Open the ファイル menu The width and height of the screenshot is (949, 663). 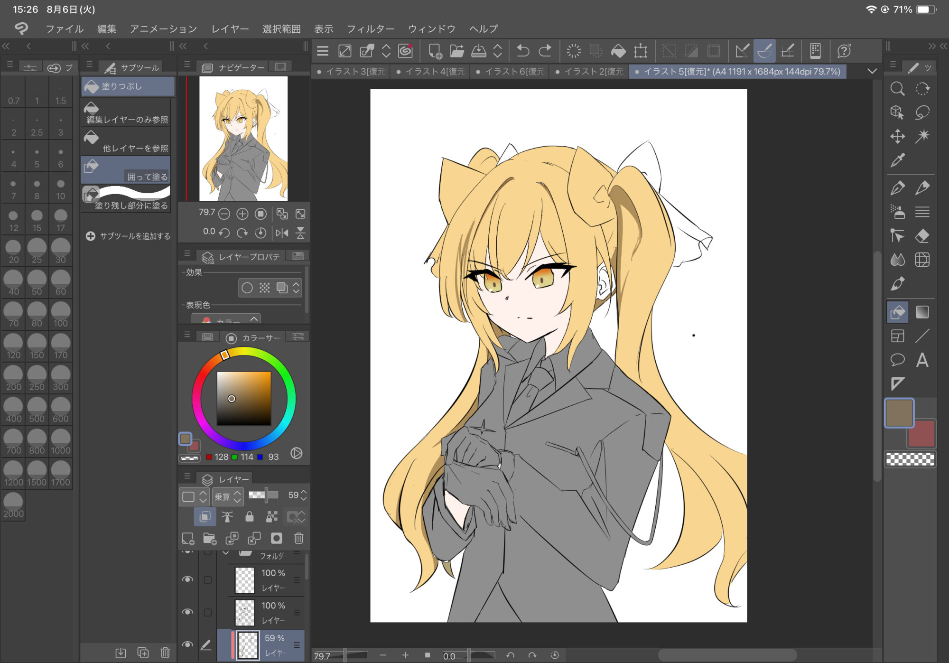click(65, 29)
